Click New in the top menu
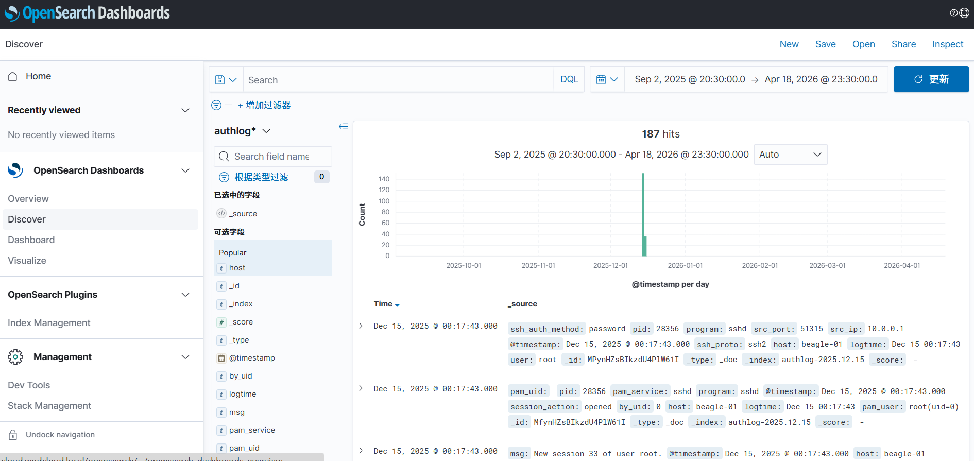Screen dimensions: 974x461 click(789, 44)
